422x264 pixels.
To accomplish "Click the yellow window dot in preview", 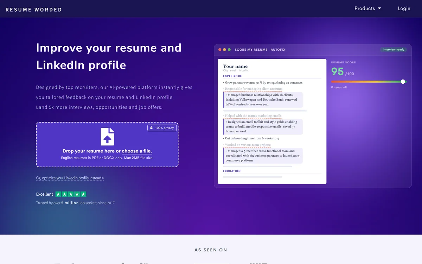I will [x=225, y=50].
